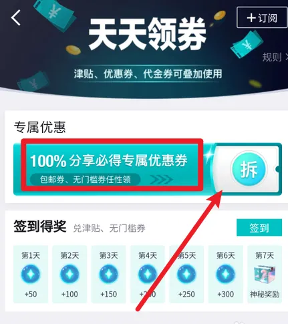288x324 pixels.
Task: Click the +订阅 subscribe button
Action: (262, 17)
